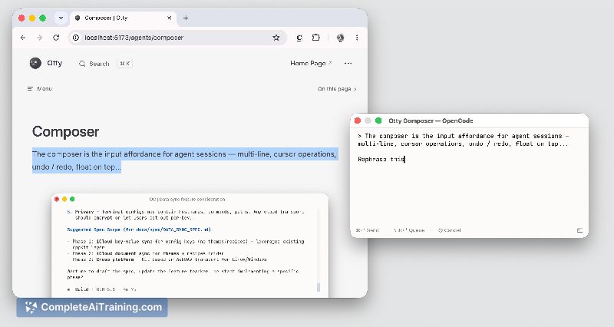Select the Composer | Otty tab
Viewport: 614px width, 327px height.
(123, 18)
